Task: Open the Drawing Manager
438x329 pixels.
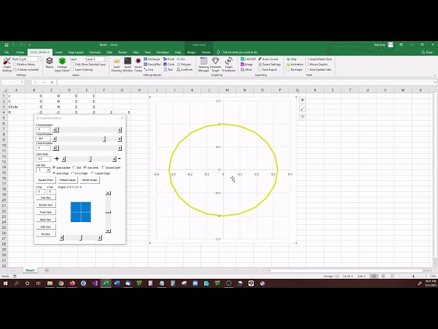Action: pos(204,64)
